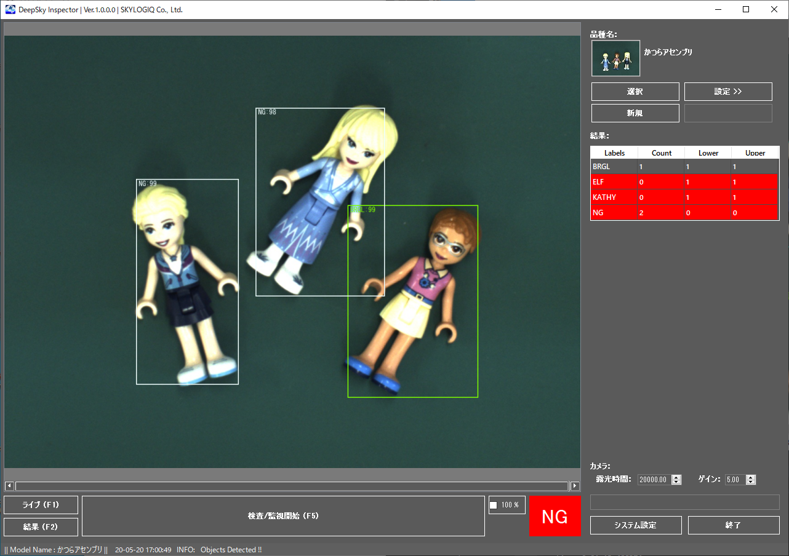789x556 pixels.
Task: Click the 新規 button
Action: (x=635, y=113)
